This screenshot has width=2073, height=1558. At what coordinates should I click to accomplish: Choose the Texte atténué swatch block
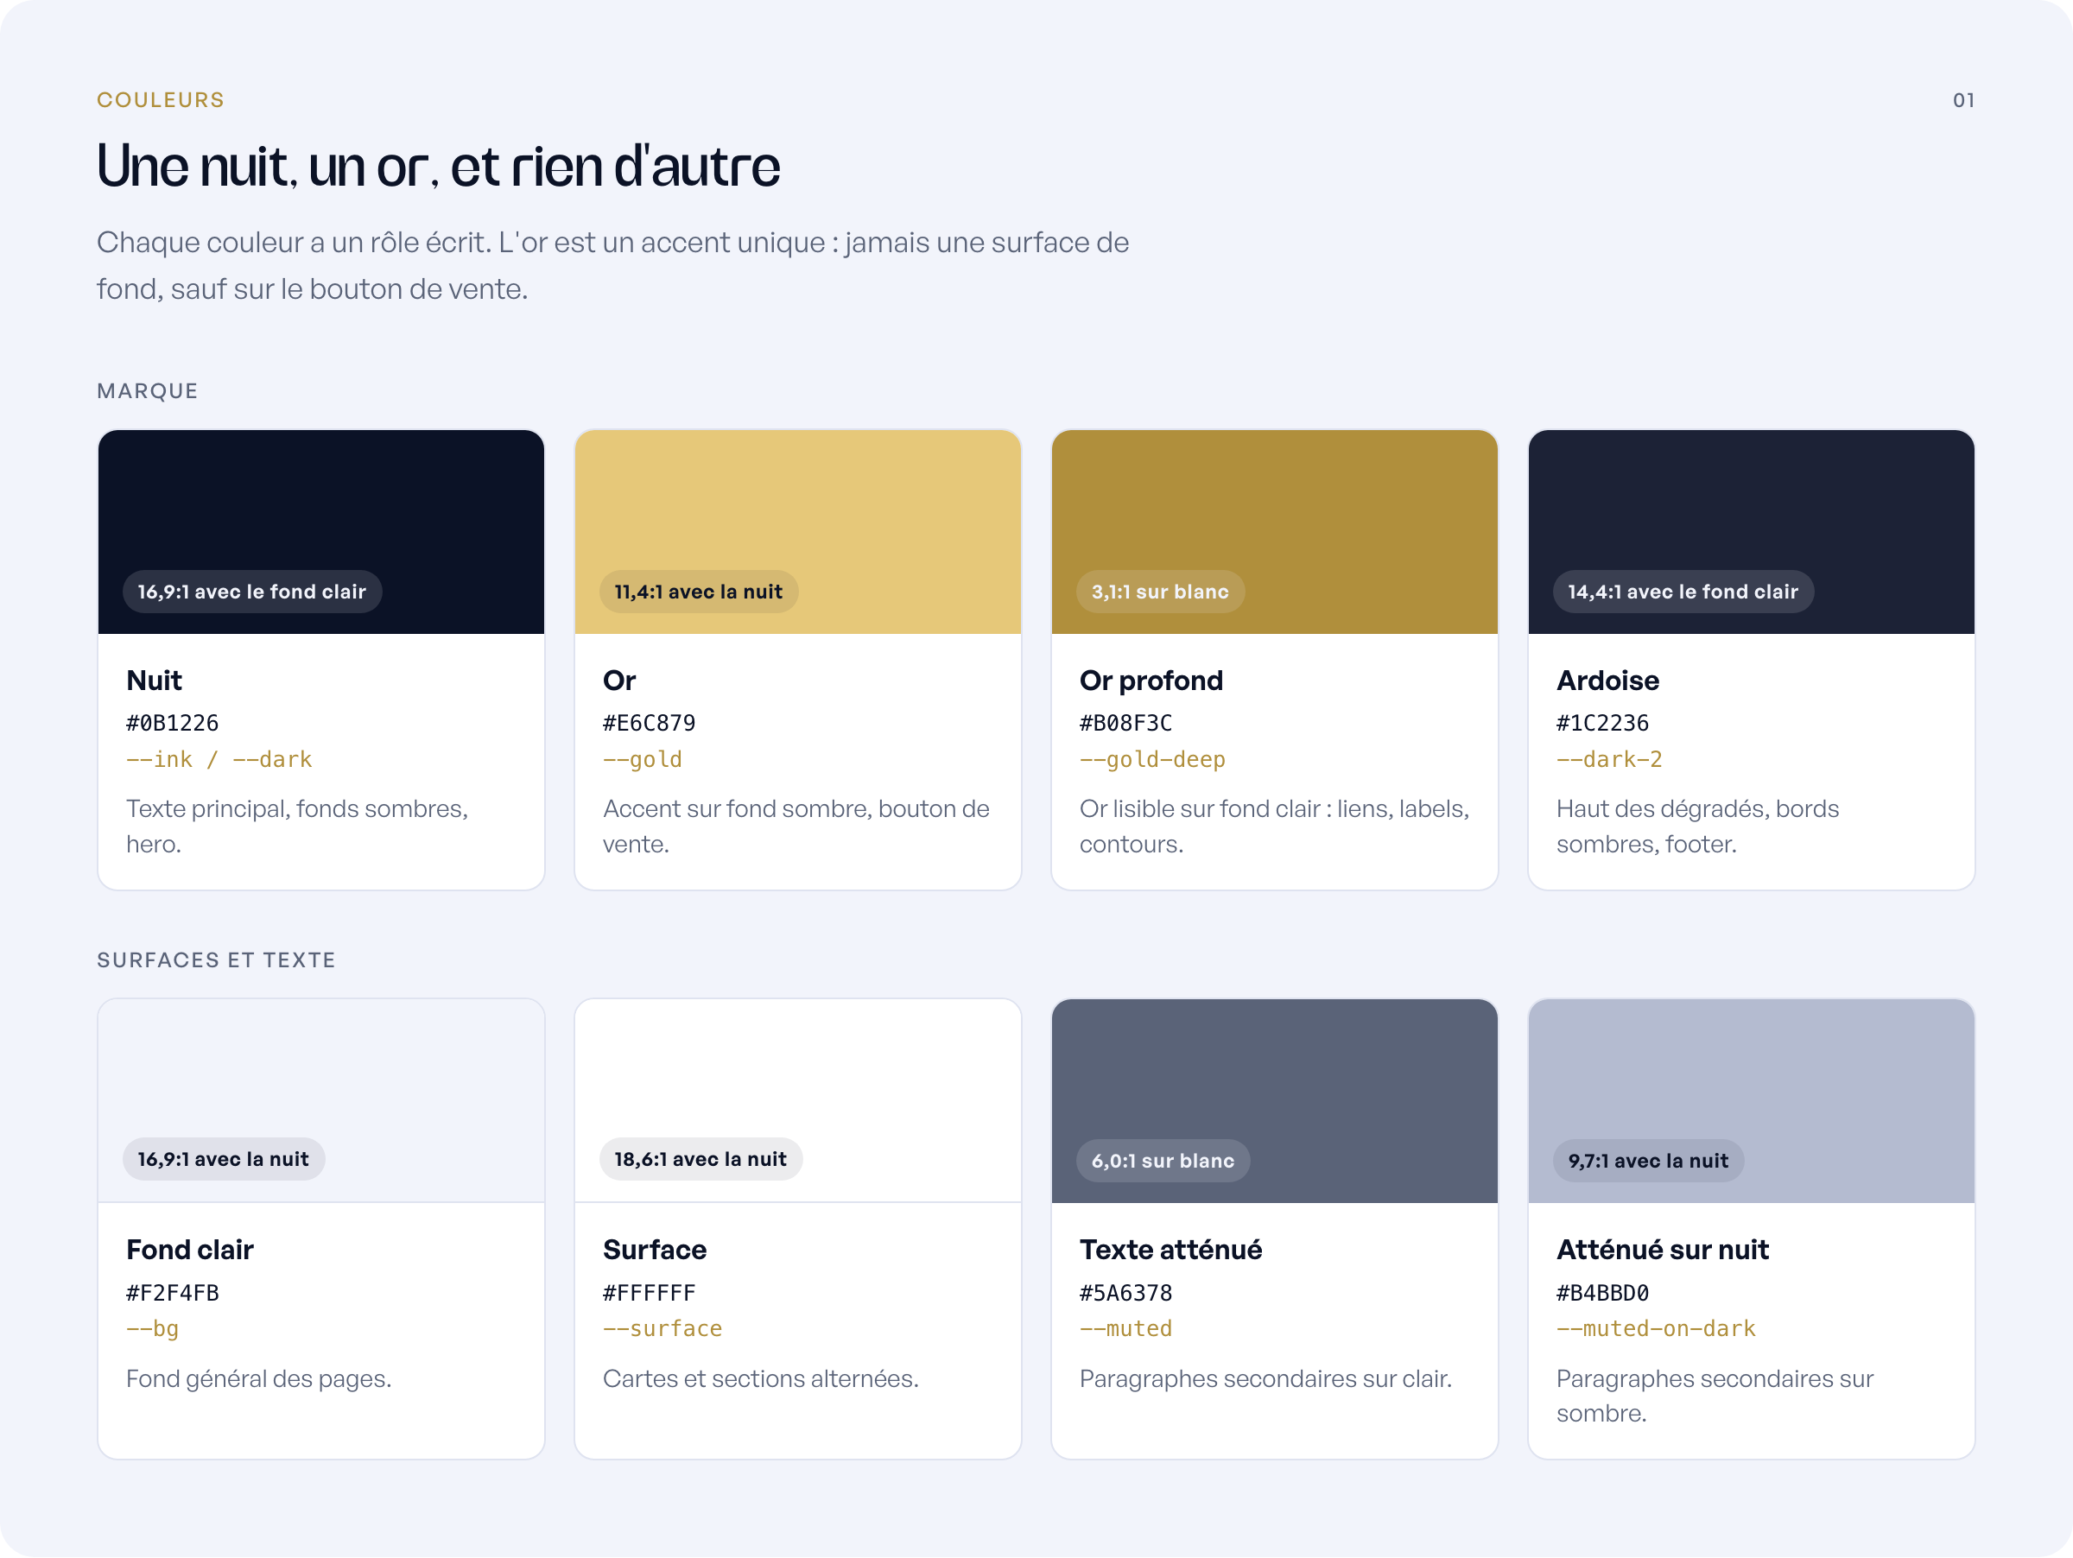click(x=1275, y=1100)
